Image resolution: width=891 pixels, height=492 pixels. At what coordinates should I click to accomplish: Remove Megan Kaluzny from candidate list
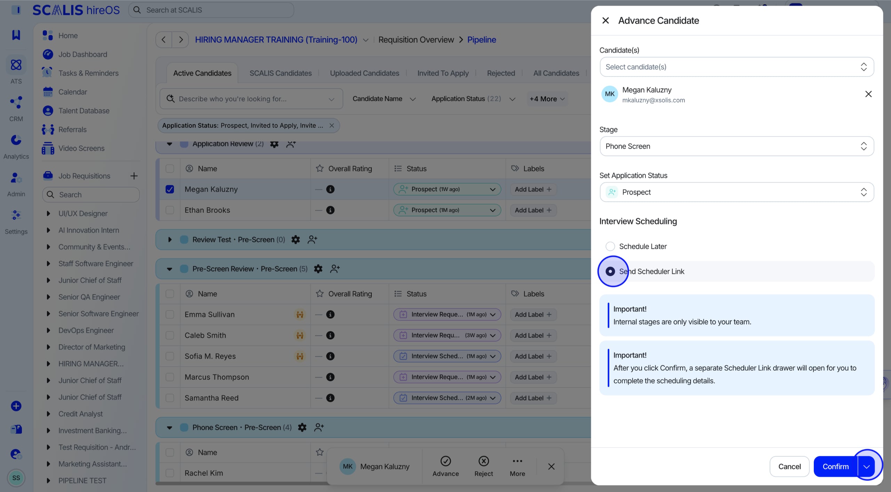coord(868,94)
